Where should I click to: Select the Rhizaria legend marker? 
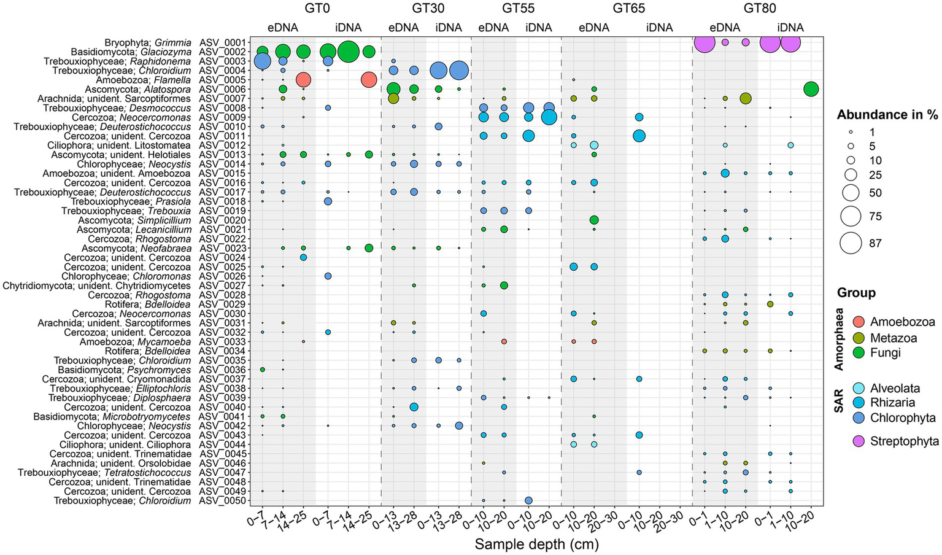859,403
